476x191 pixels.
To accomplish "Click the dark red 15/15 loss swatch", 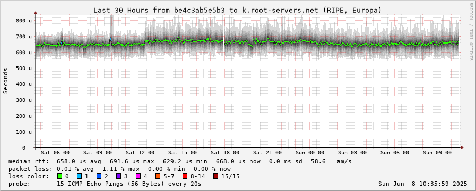I will [x=215, y=176].
